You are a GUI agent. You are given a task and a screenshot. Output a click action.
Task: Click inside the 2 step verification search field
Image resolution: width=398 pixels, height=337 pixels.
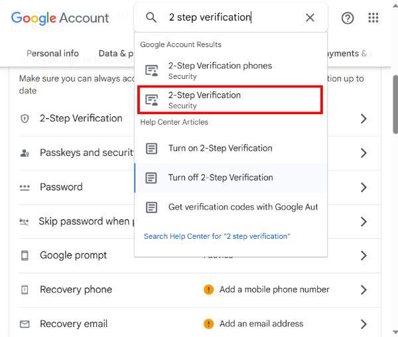click(x=231, y=17)
